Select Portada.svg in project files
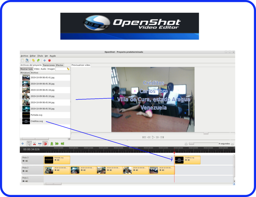Screen dimensions: 256x197 45,115
